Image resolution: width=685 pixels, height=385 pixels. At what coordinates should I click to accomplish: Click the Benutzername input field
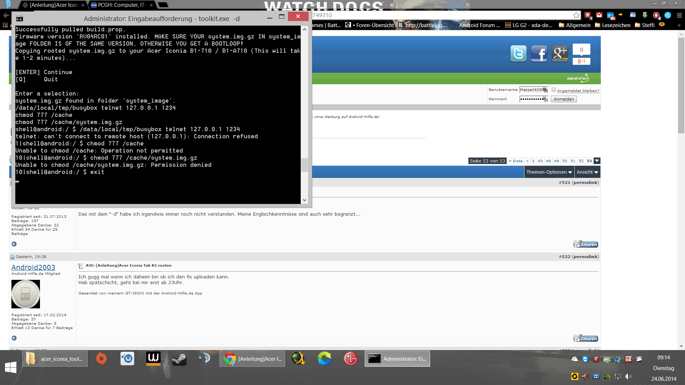point(534,90)
